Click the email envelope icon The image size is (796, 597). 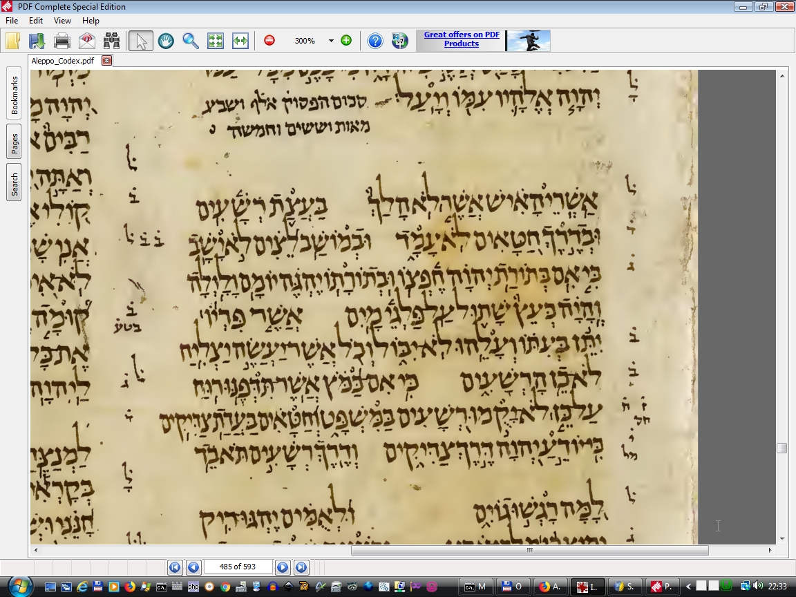[87, 41]
